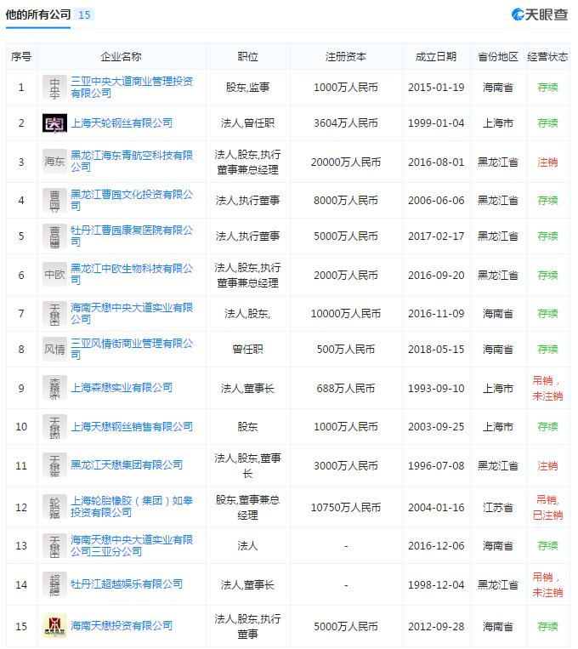Click the 经营状态 column header
The image size is (578, 649).
tap(547, 56)
